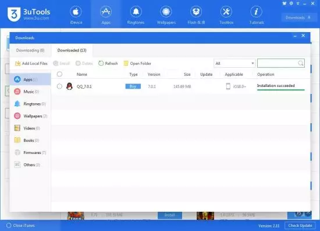Select the QQ_7.0.1 row radio button

click(59, 86)
